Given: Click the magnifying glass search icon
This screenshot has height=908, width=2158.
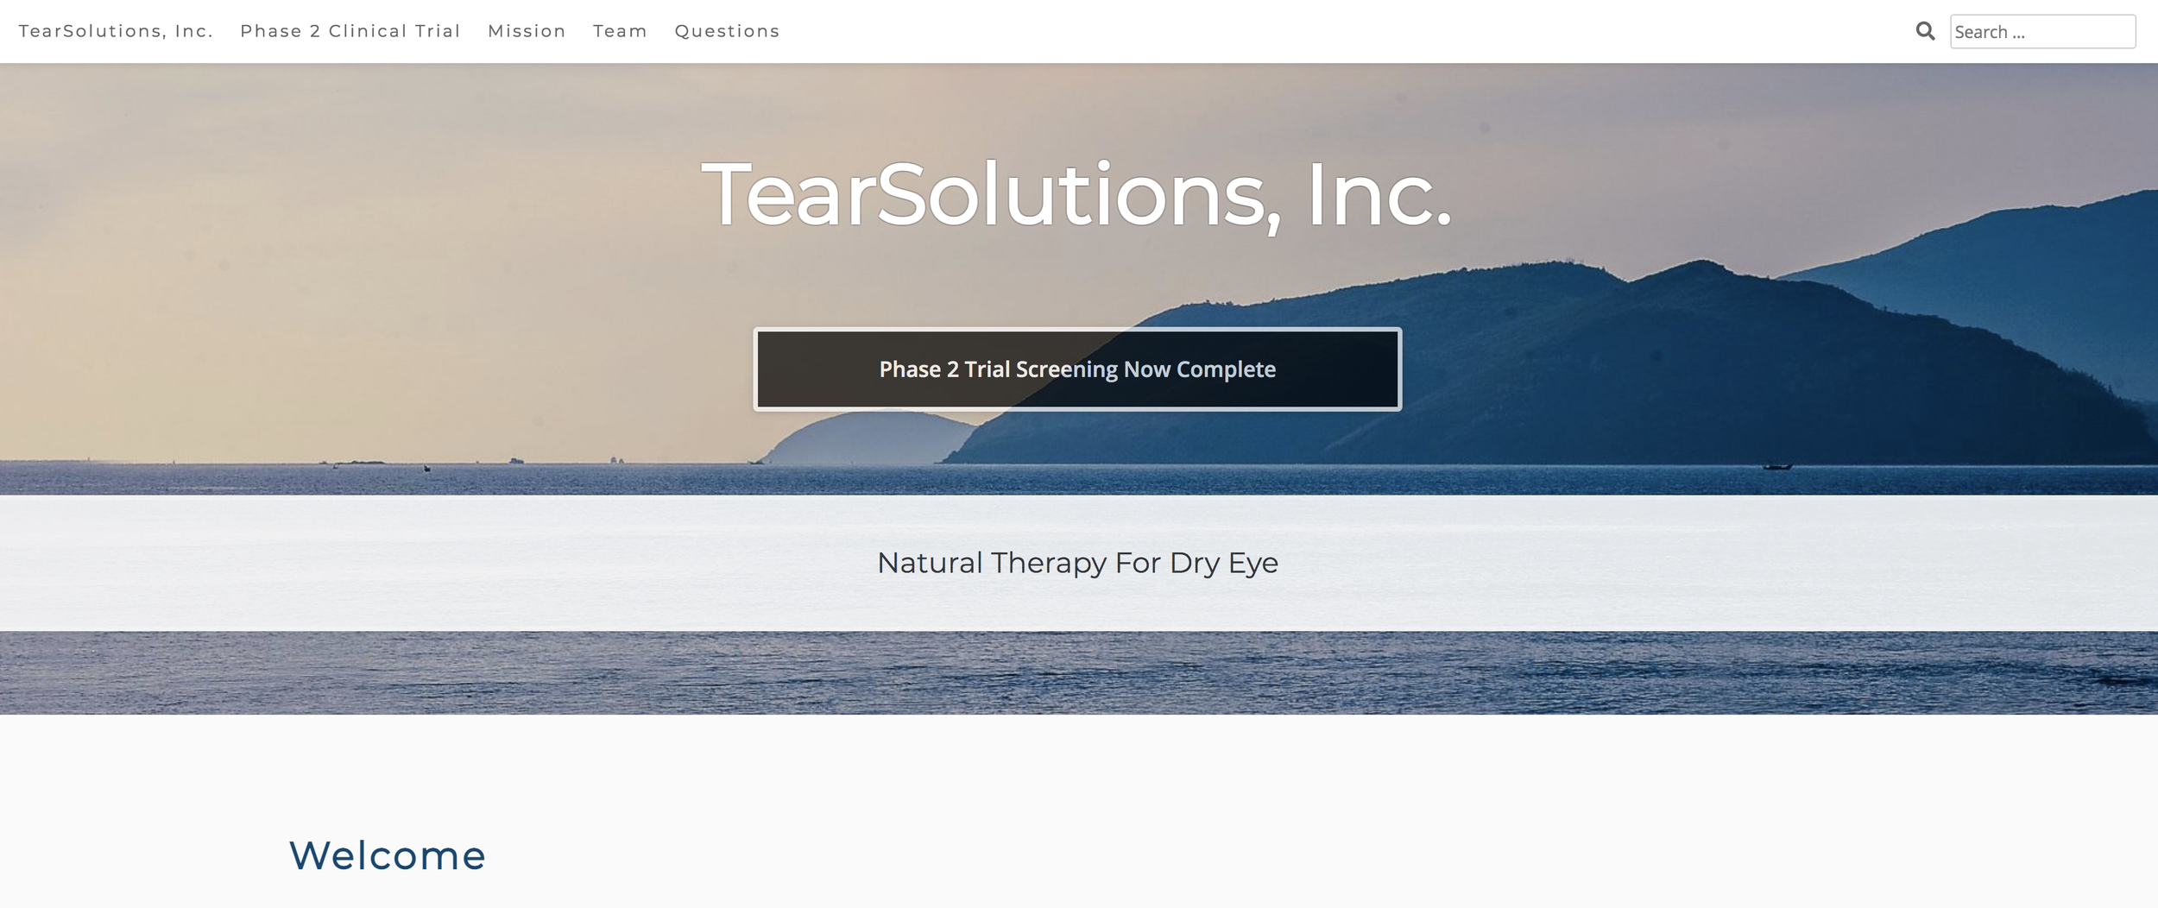Looking at the screenshot, I should (x=1925, y=31).
